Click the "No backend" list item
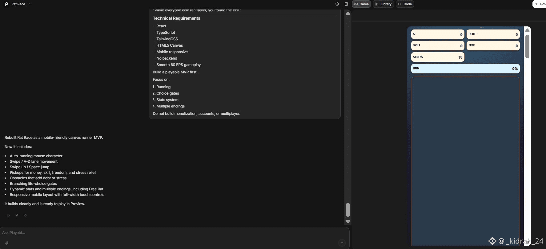 [x=167, y=58]
